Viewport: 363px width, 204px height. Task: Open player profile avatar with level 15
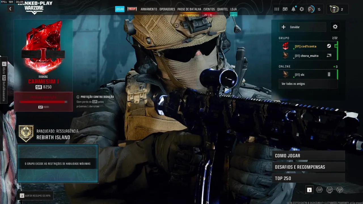pyautogui.click(x=311, y=9)
